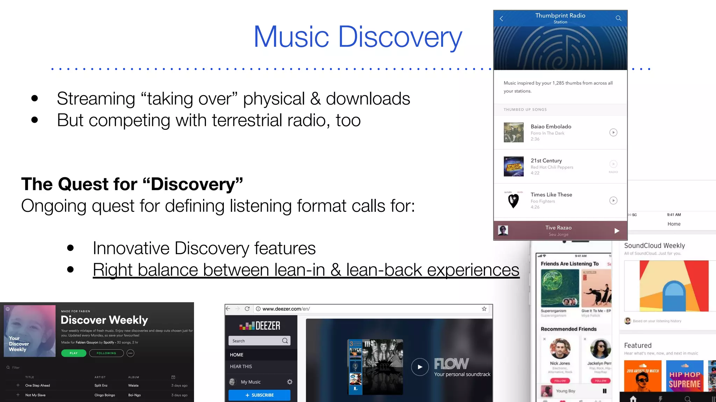Viewport: 716px width, 402px height.
Task: Click browser back arrow in Deezer window
Action: click(228, 309)
